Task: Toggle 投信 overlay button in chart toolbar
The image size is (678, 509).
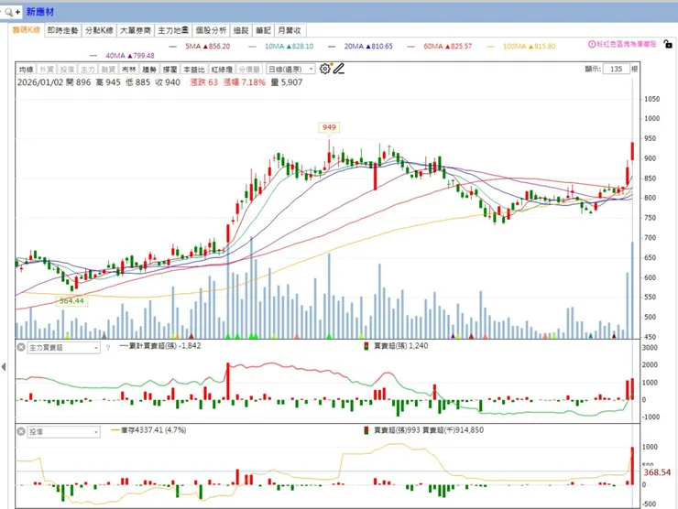Action: (67, 70)
